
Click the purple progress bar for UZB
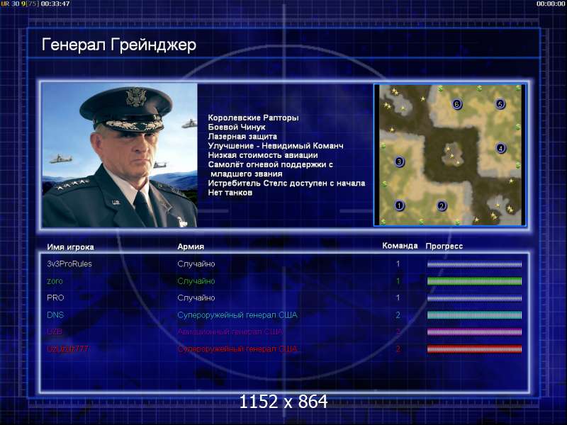(474, 331)
